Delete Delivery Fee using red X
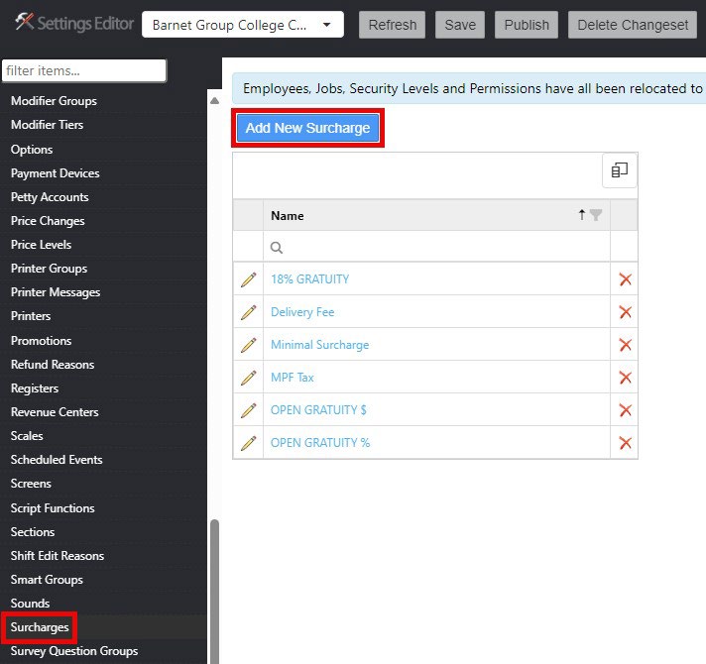Viewport: 706px width, 664px height. point(625,312)
